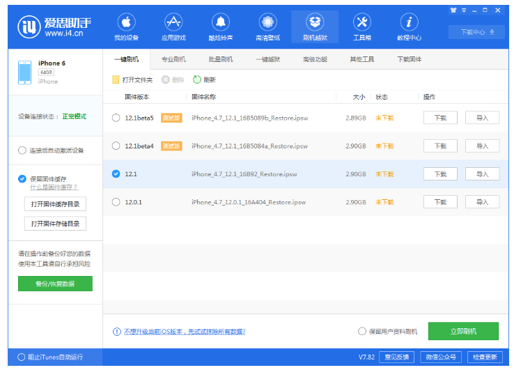
Task: Open 教程中心 info icon
Action: (409, 22)
